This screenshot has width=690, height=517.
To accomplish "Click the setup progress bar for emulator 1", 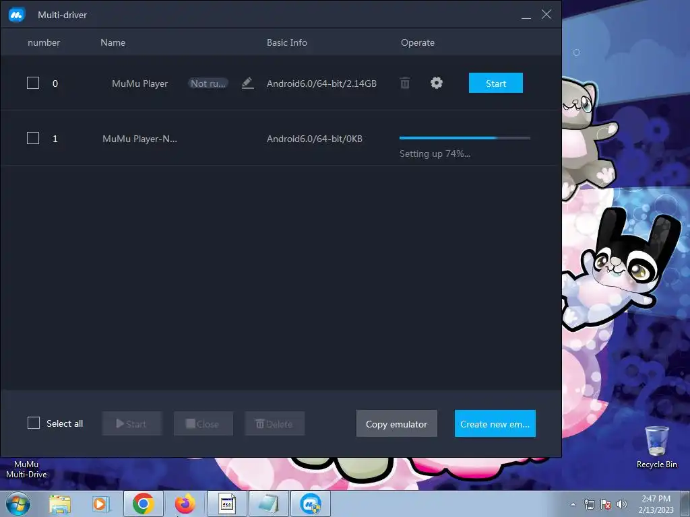I will click(465, 138).
